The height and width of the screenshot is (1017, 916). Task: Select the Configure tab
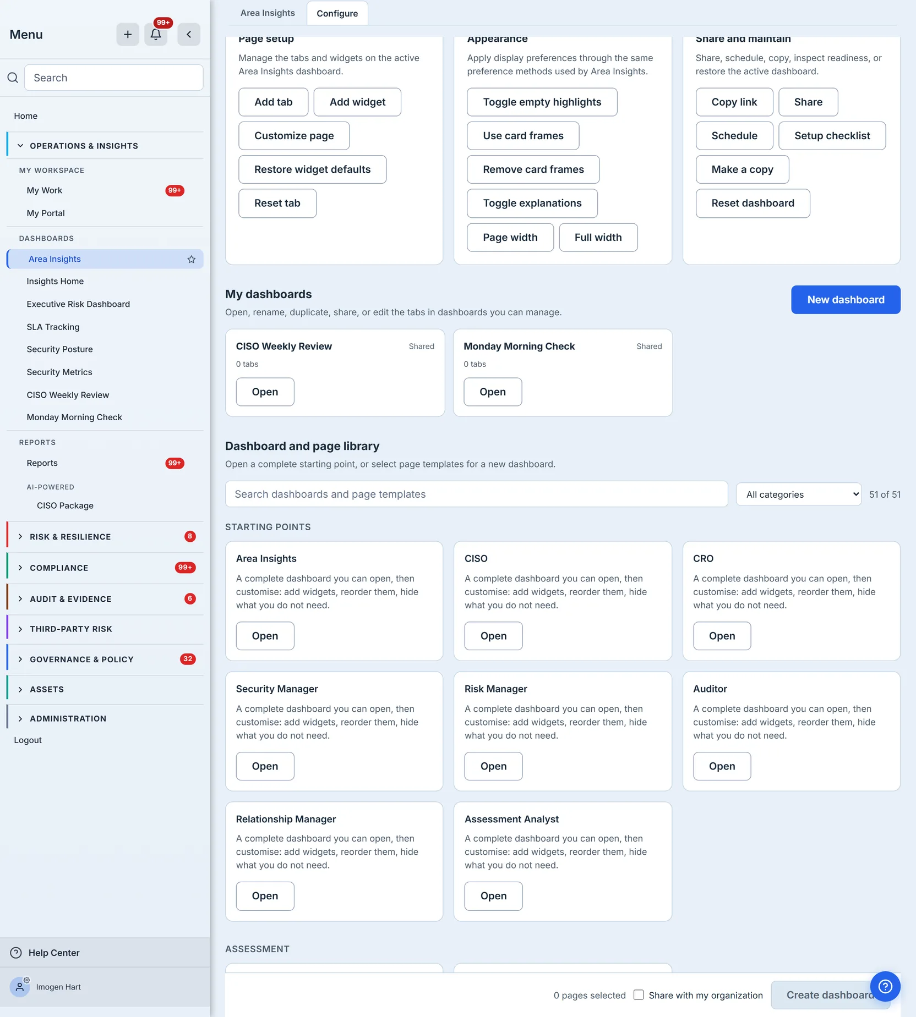click(337, 13)
